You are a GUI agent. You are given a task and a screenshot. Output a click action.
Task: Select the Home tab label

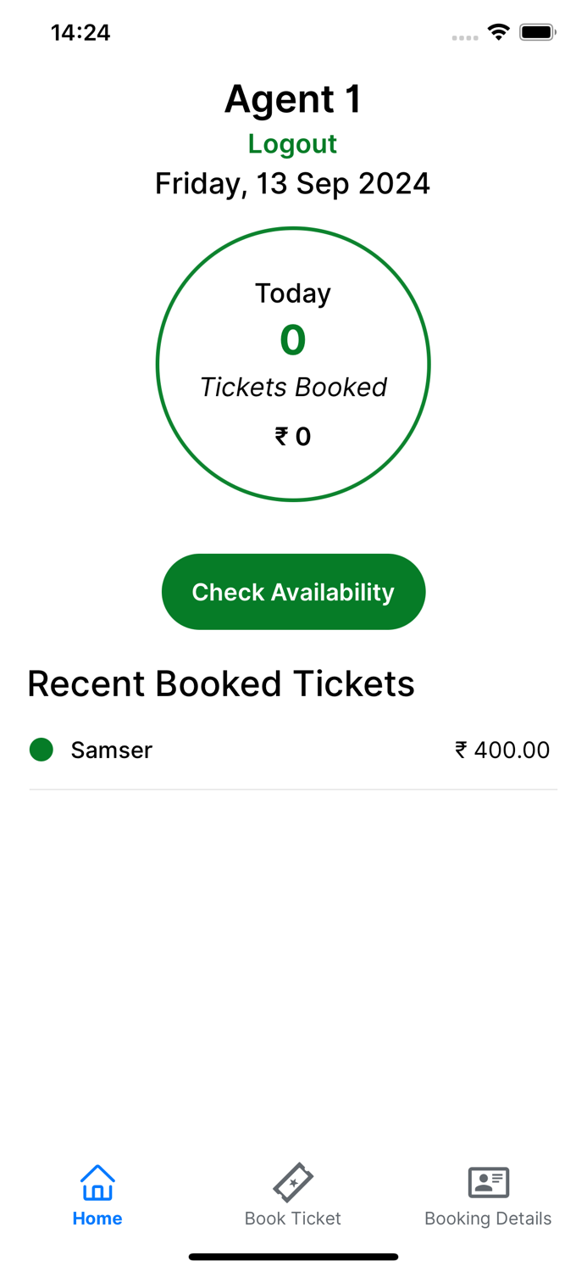(x=97, y=1219)
